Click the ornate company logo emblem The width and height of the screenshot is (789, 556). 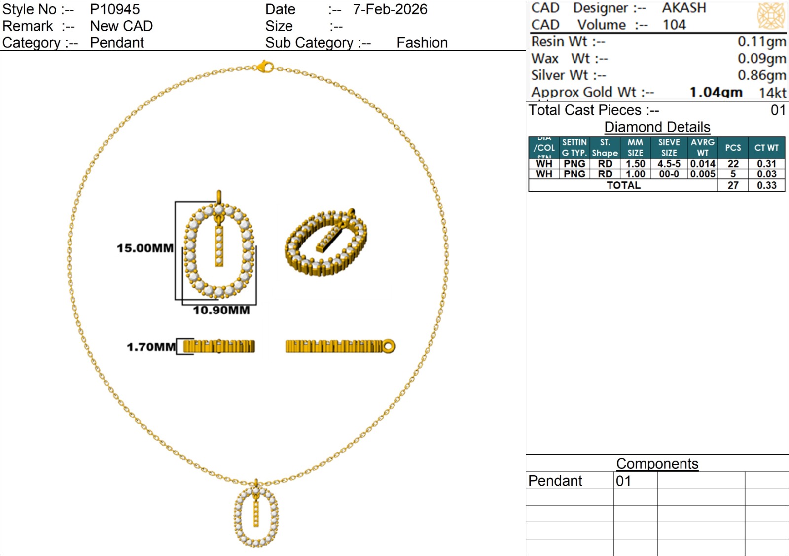[771, 16]
